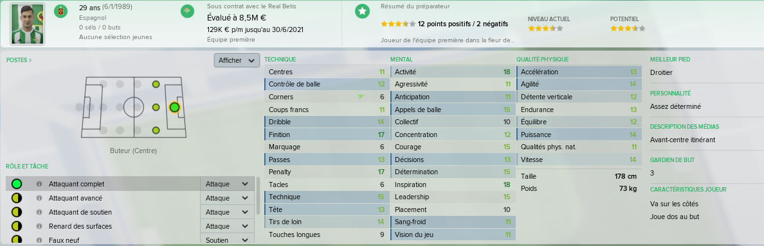Click the coach report star icon
The width and height of the screenshot is (764, 246).
362,11
